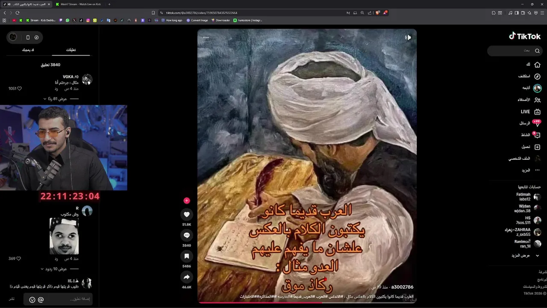Viewport: 547px width, 308px height.
Task: Open Upload (تحميل) plus icon
Action: point(537,147)
